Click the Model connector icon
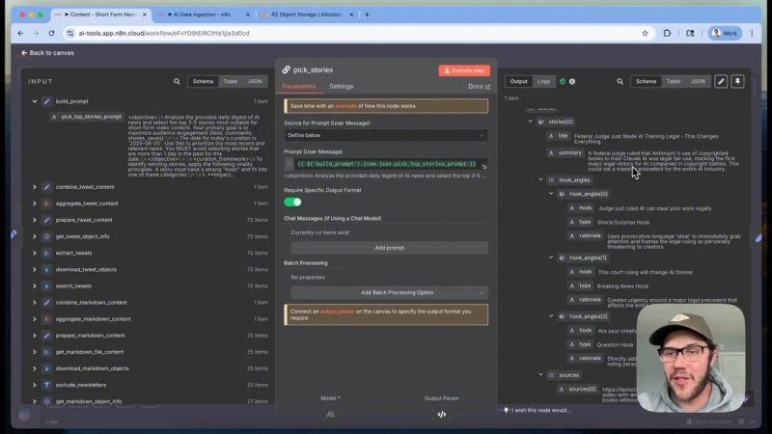This screenshot has width=772, height=434. [x=330, y=415]
